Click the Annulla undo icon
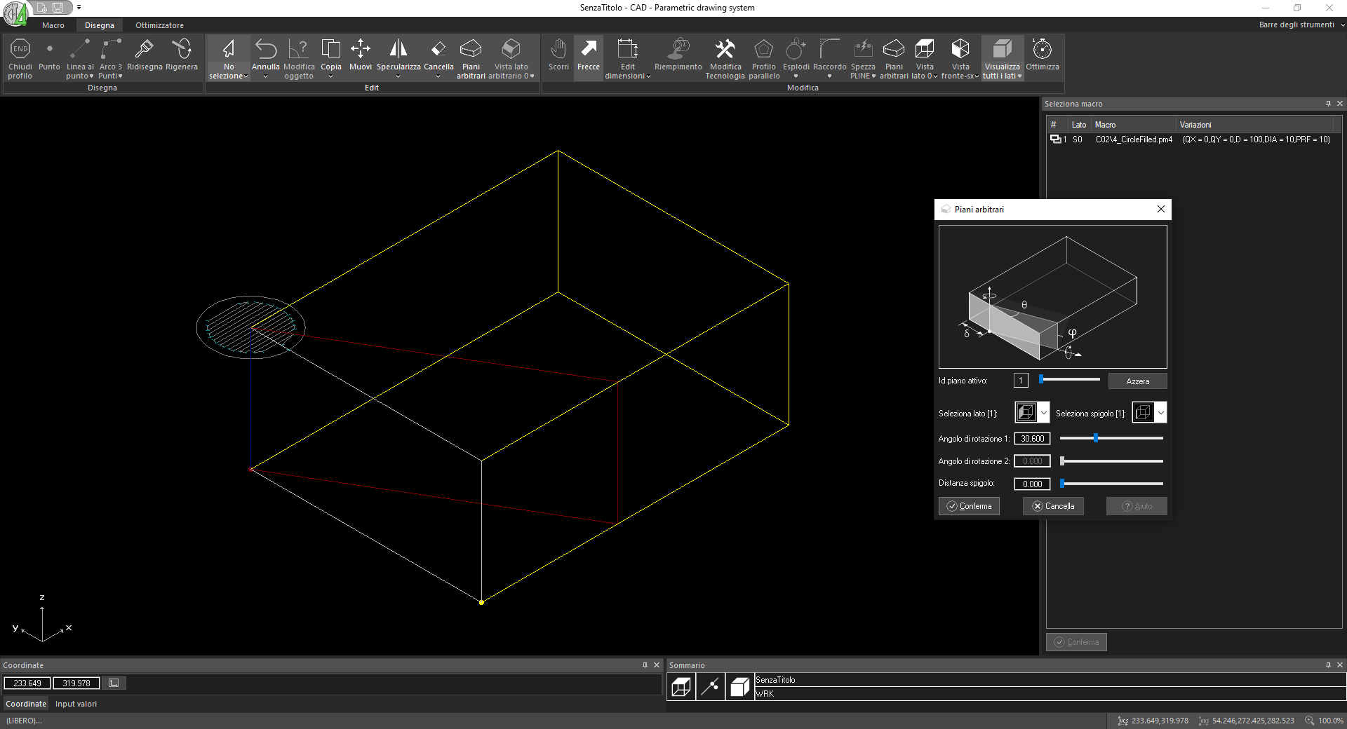Screen dimensions: 1347x729 266,49
